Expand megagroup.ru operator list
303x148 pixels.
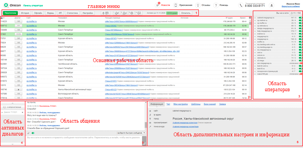click(x=255, y=39)
